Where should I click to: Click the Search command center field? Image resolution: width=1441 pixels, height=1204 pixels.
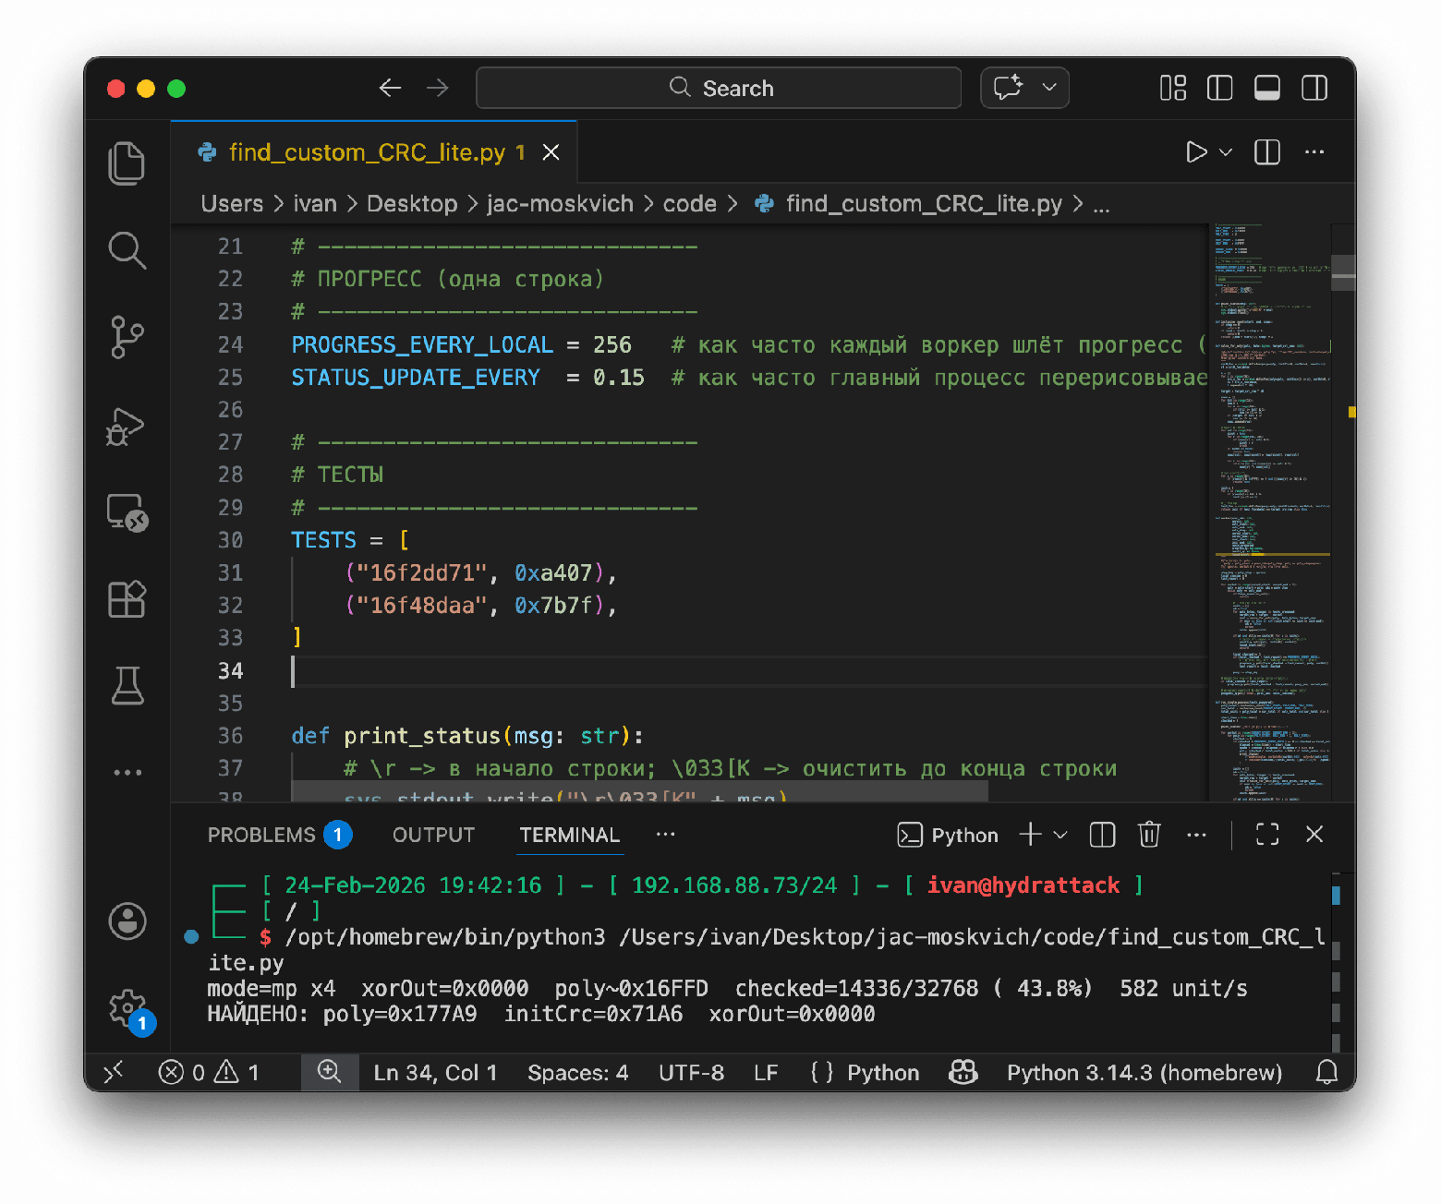[719, 89]
